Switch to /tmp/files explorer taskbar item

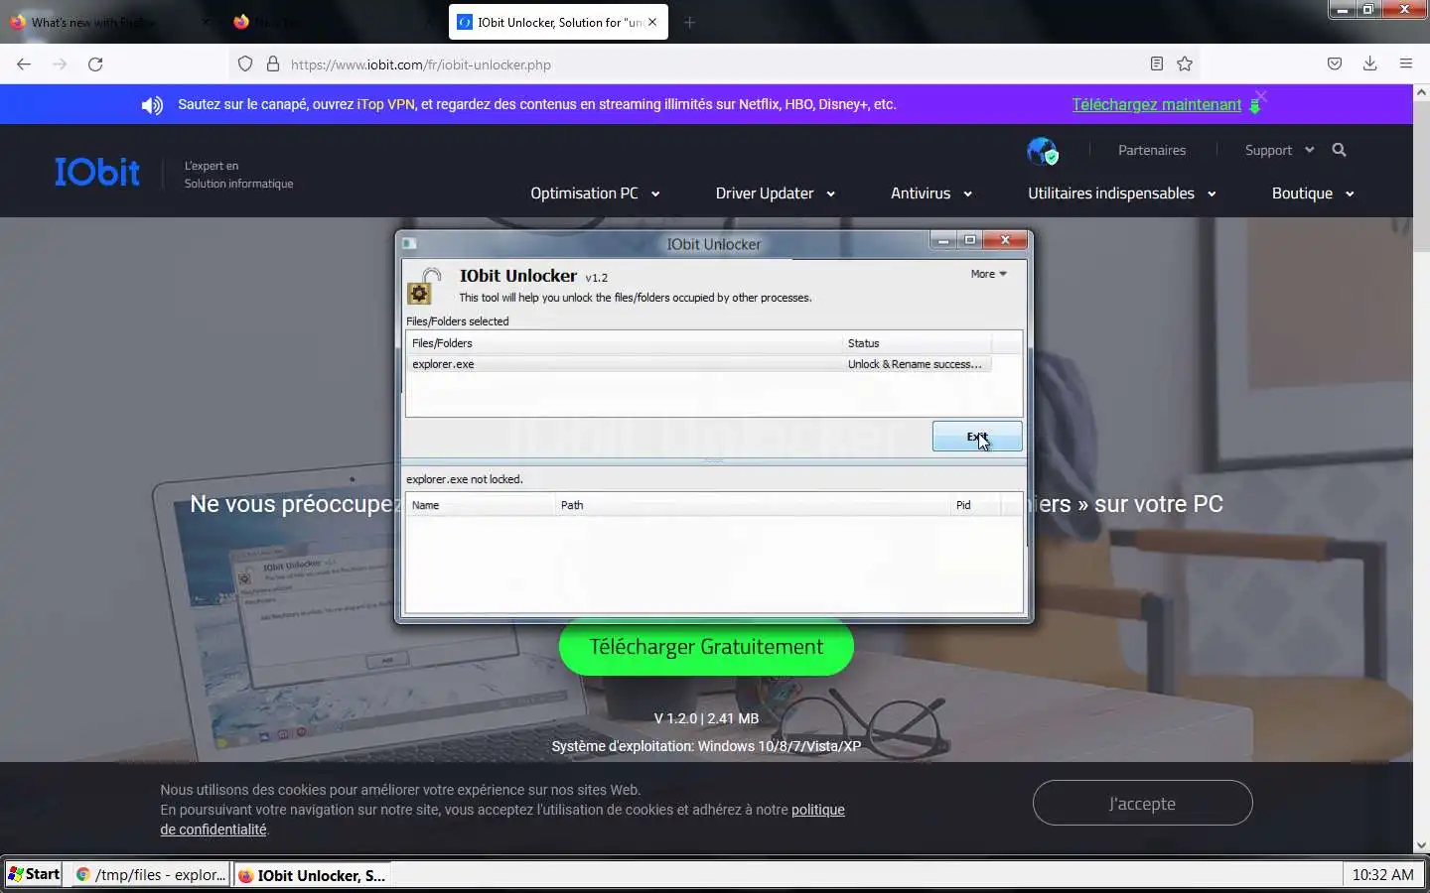pyautogui.click(x=151, y=875)
